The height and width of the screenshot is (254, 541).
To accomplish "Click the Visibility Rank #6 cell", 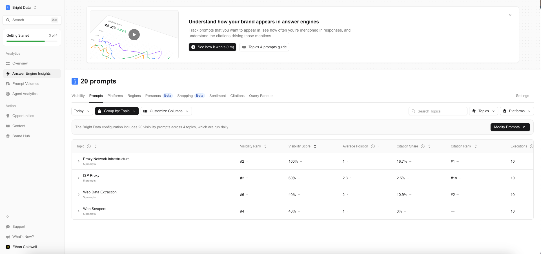I will pyautogui.click(x=242, y=195).
